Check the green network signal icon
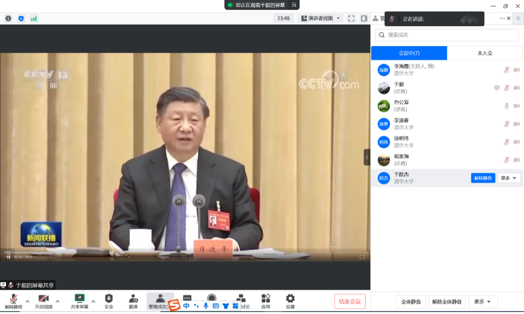 pos(34,19)
